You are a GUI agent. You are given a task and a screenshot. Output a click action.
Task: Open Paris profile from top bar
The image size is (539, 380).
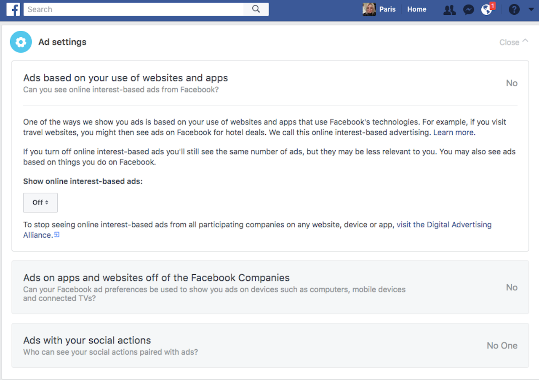click(387, 9)
